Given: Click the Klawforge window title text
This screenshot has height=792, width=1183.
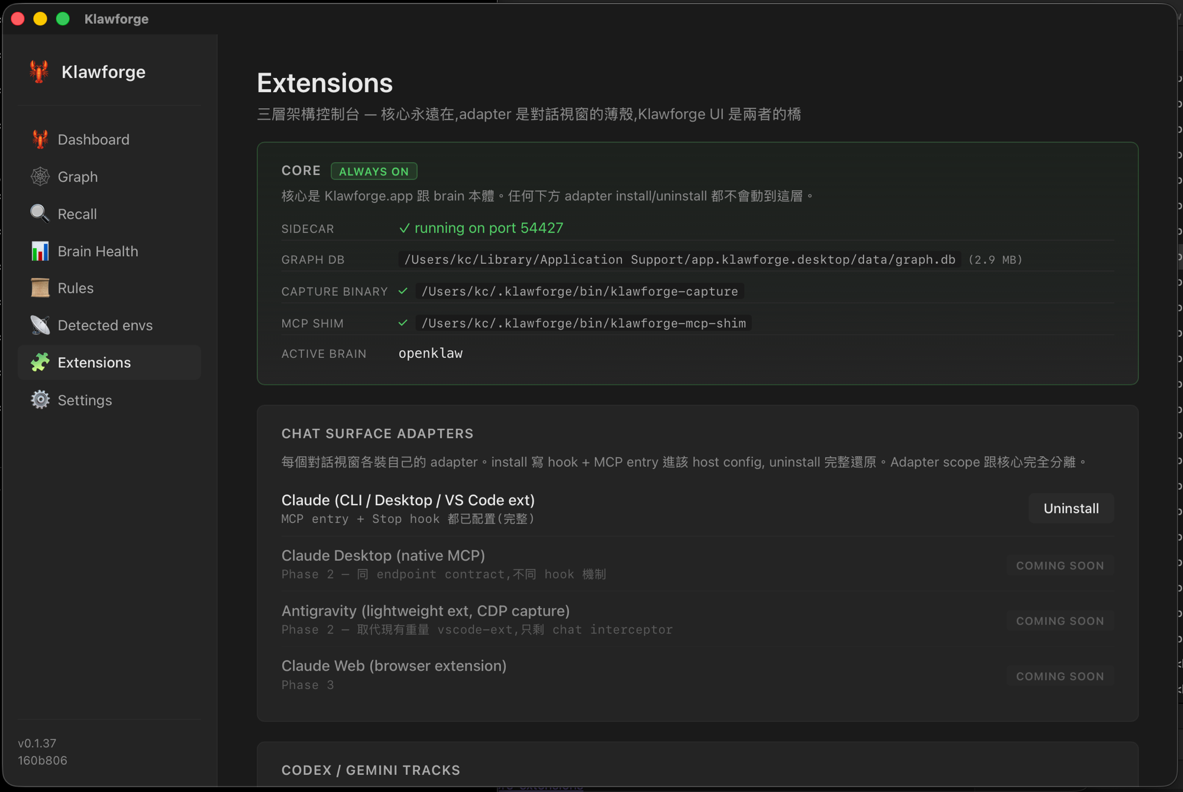Looking at the screenshot, I should [117, 19].
